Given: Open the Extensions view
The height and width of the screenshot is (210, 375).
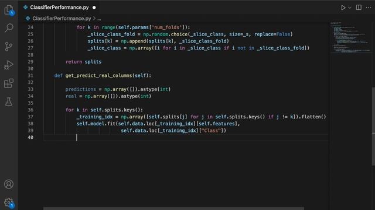Looking at the screenshot, I should click(9, 83).
